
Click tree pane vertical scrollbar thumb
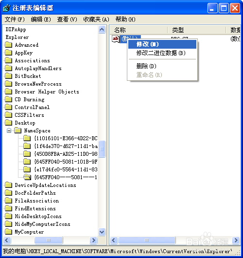[x=102, y=149]
